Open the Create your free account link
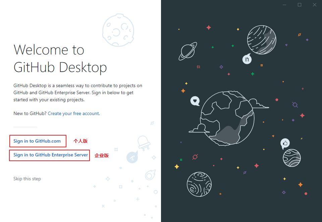This screenshot has height=222, width=322. point(74,113)
